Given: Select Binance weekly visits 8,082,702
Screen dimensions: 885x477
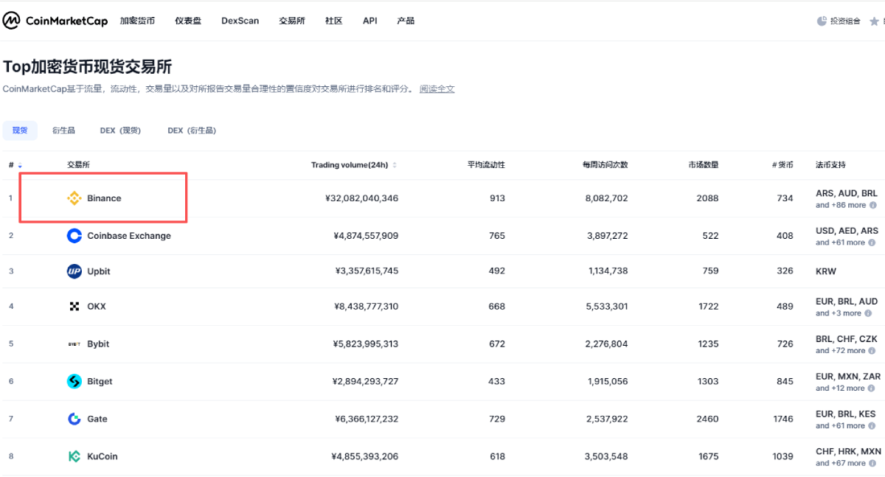Looking at the screenshot, I should click(605, 198).
